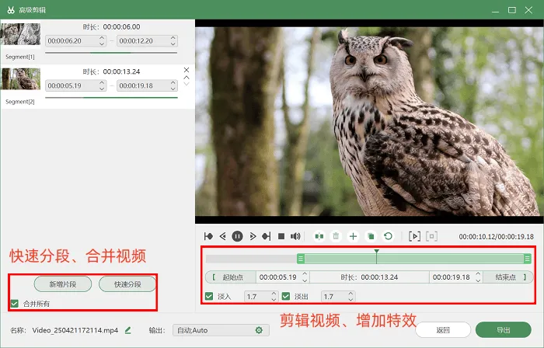
Task: Pause the video playback
Action: coord(237,236)
